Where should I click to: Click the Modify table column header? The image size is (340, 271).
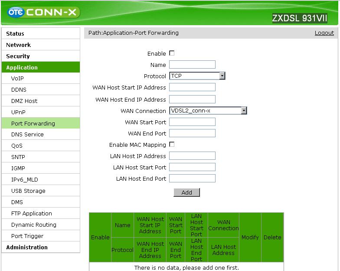point(250,237)
